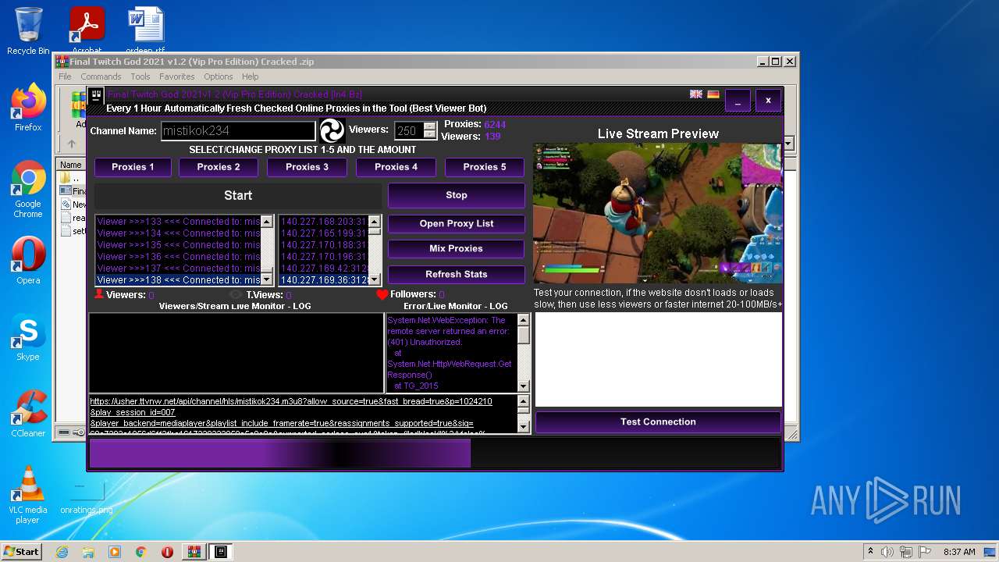Open the Skype desktop shortcut
The width and height of the screenshot is (999, 562).
pyautogui.click(x=28, y=337)
